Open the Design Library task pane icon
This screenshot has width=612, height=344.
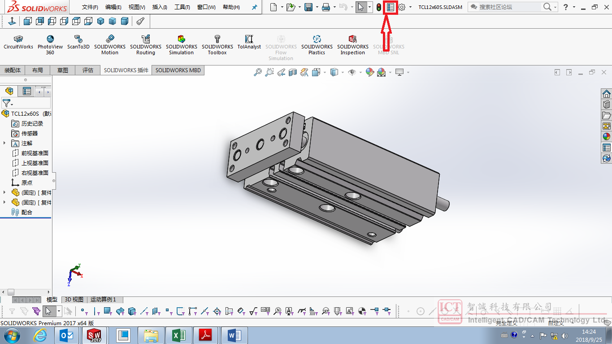(607, 105)
